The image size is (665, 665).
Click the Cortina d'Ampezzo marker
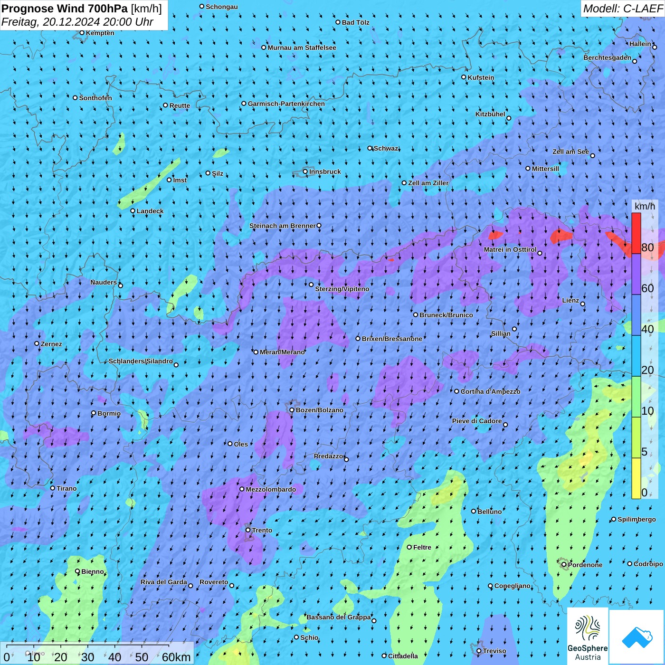click(457, 391)
